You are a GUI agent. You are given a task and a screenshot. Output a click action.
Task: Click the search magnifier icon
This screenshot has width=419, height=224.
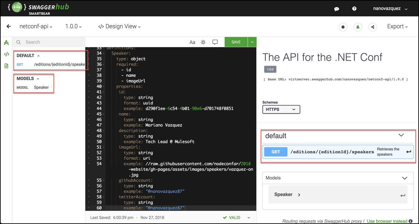pos(19,42)
